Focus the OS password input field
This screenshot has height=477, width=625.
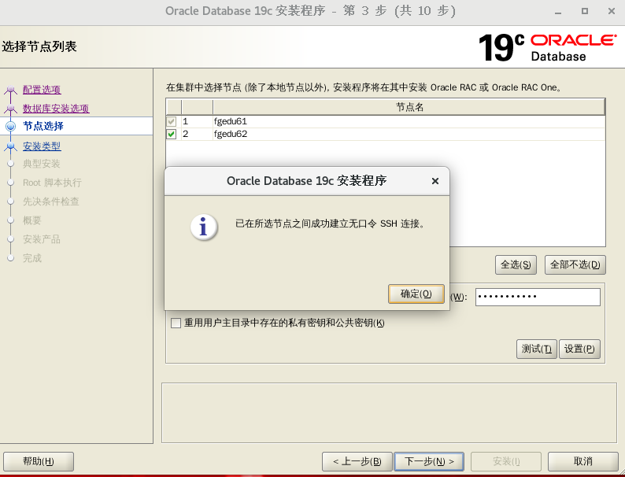tap(538, 297)
